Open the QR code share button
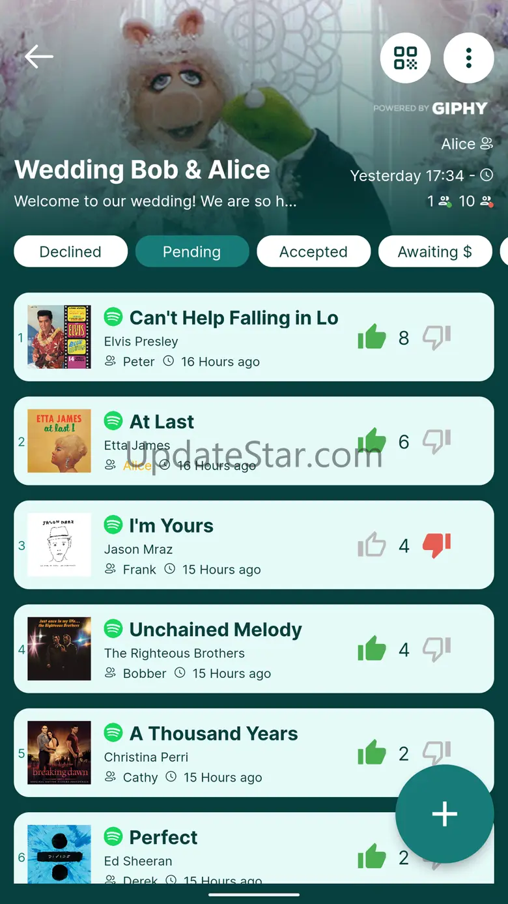508x904 pixels. (405, 58)
